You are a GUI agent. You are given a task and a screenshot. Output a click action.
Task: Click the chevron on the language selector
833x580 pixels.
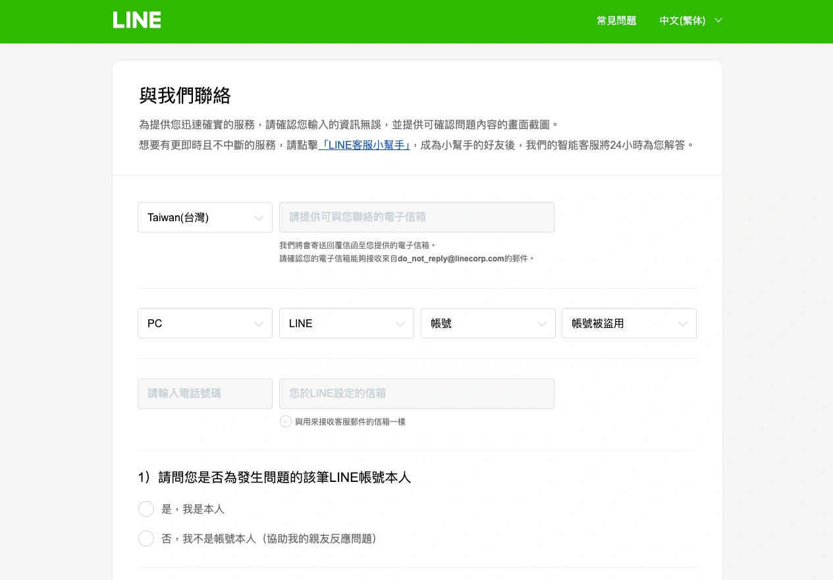click(x=718, y=20)
